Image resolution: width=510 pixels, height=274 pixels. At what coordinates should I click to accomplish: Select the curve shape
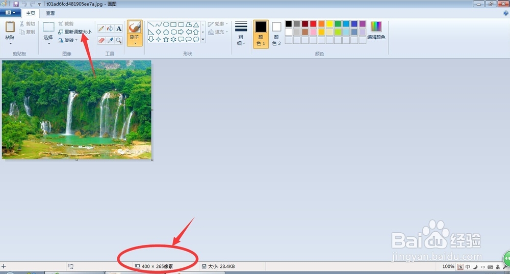[159, 24]
